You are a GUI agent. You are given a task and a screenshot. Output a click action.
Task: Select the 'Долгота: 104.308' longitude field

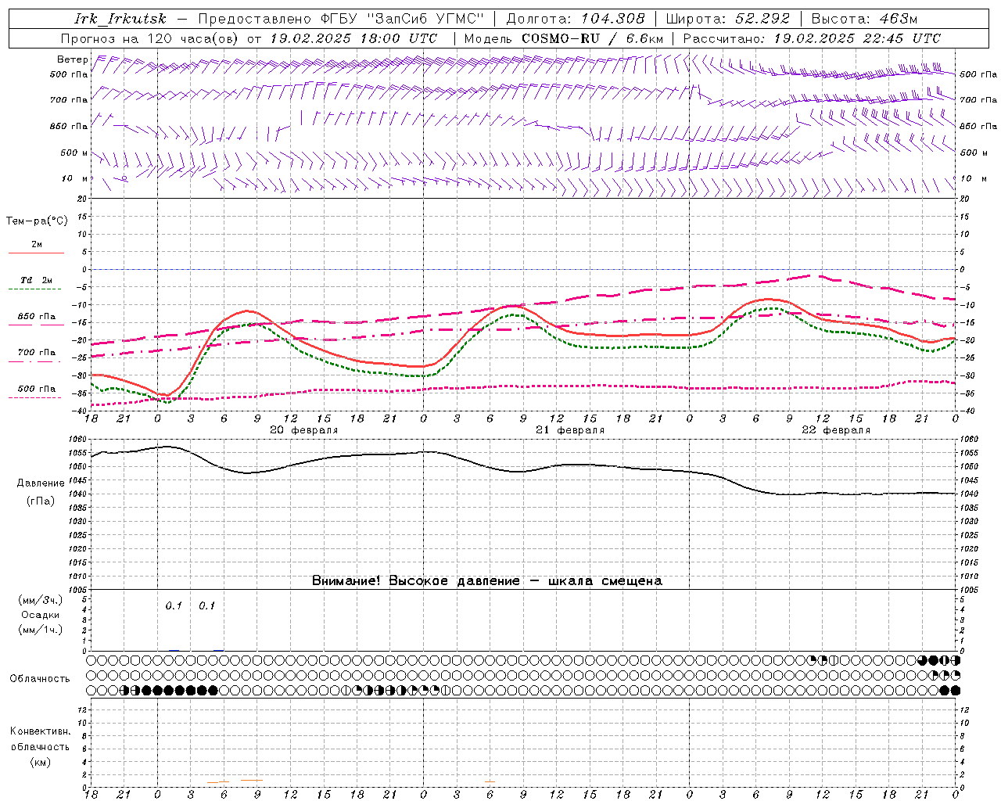[x=576, y=19]
